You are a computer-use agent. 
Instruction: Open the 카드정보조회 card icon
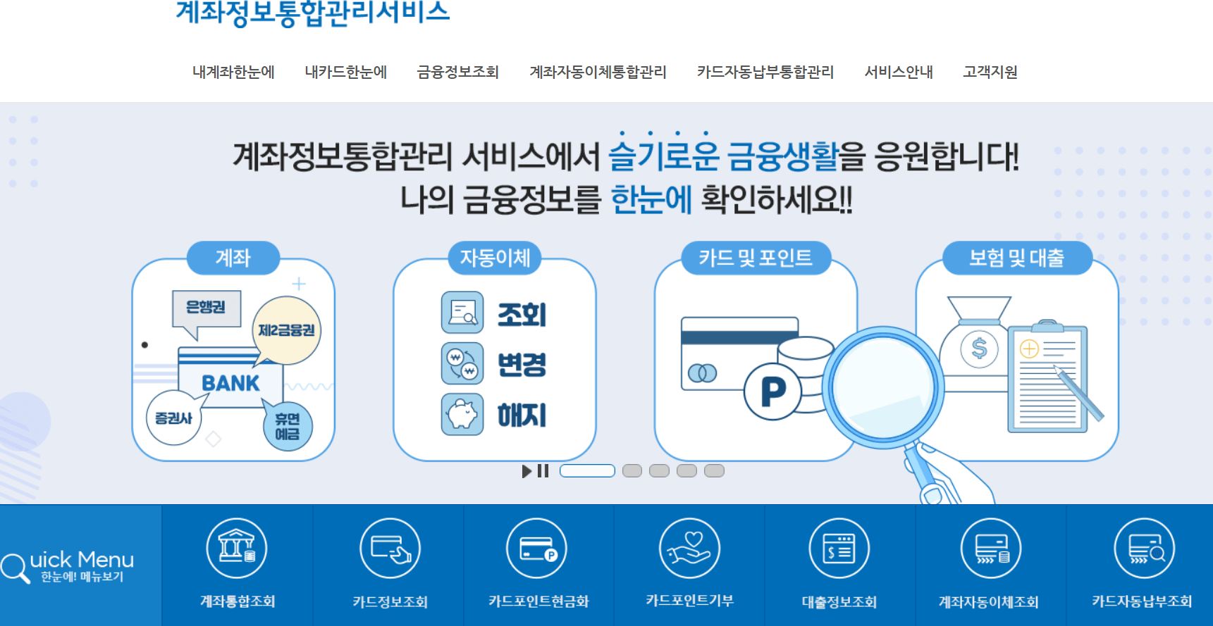point(390,548)
